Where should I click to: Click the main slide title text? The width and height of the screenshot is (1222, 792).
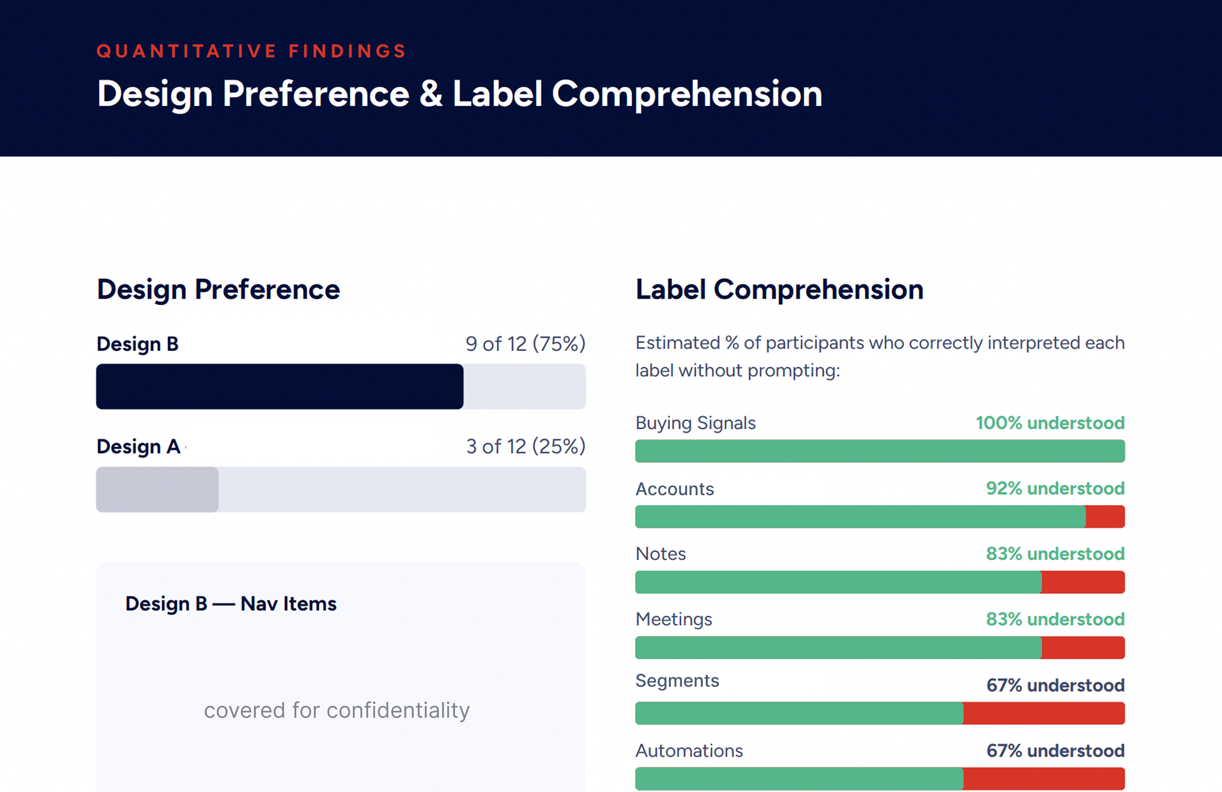coord(459,94)
